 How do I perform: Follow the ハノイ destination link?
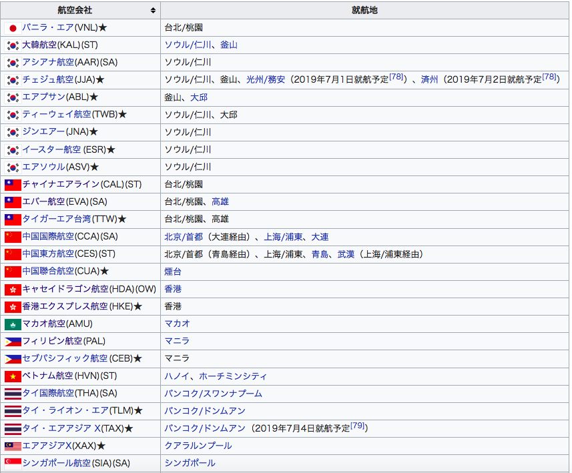[177, 376]
